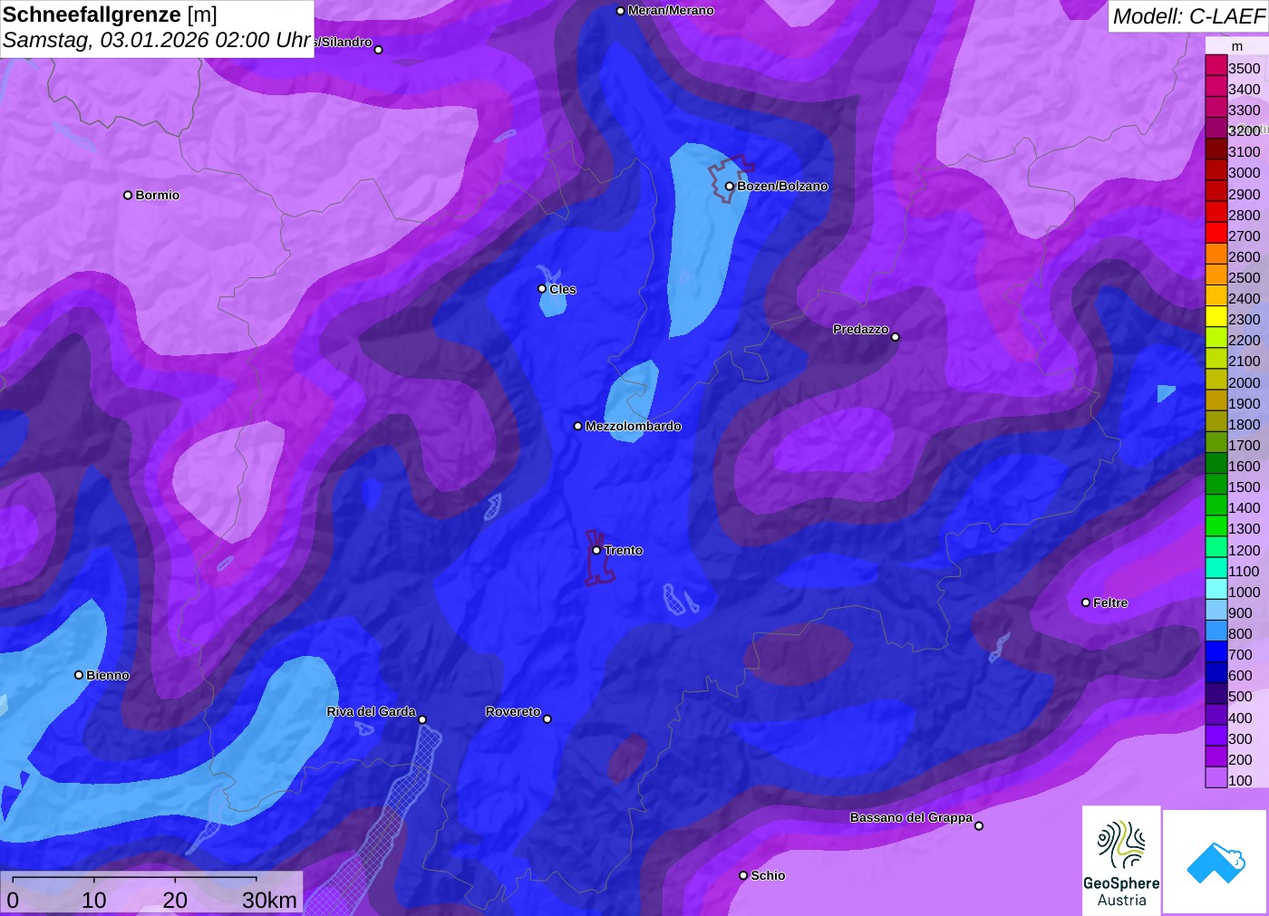Click the Riva del Garda text label
Screen dimensions: 1269x916
371,712
